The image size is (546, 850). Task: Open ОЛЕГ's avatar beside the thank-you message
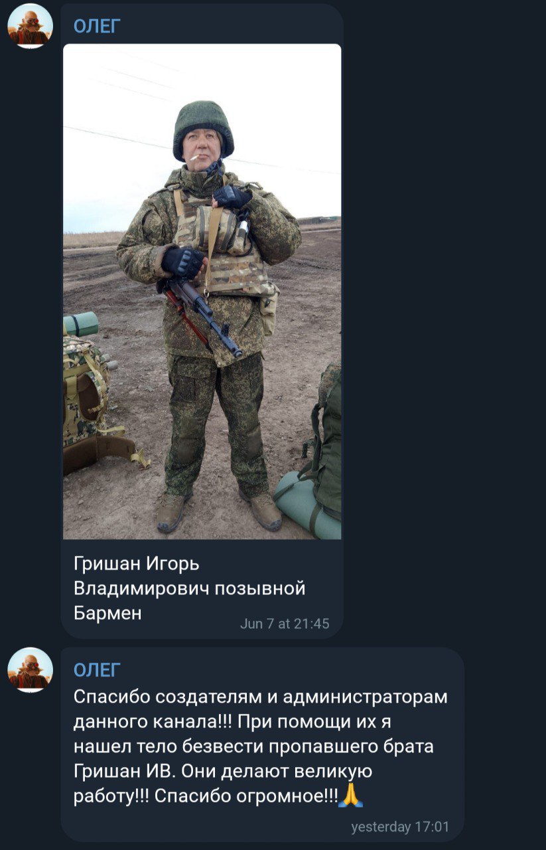click(x=30, y=669)
